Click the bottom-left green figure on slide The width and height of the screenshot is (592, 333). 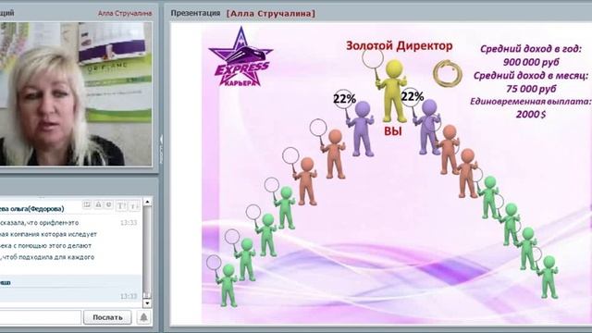(x=228, y=285)
